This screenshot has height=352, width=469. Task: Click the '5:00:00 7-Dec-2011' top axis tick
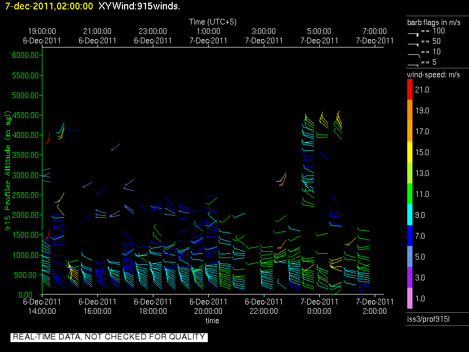point(319,36)
